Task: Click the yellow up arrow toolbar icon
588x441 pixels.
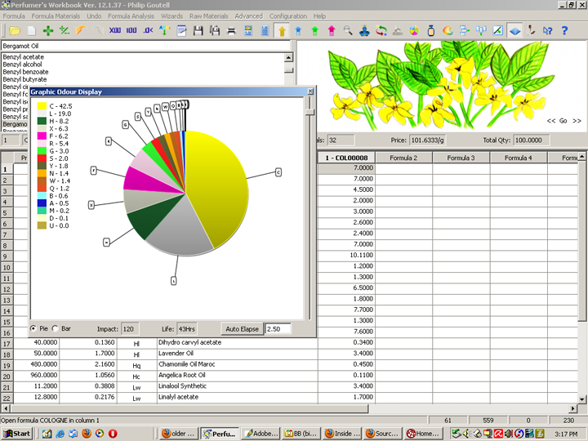Action: pyautogui.click(x=282, y=30)
